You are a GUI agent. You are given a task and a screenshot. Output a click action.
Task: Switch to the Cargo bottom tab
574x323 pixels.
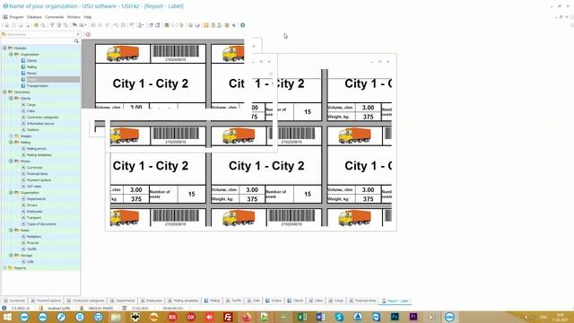[335, 301]
